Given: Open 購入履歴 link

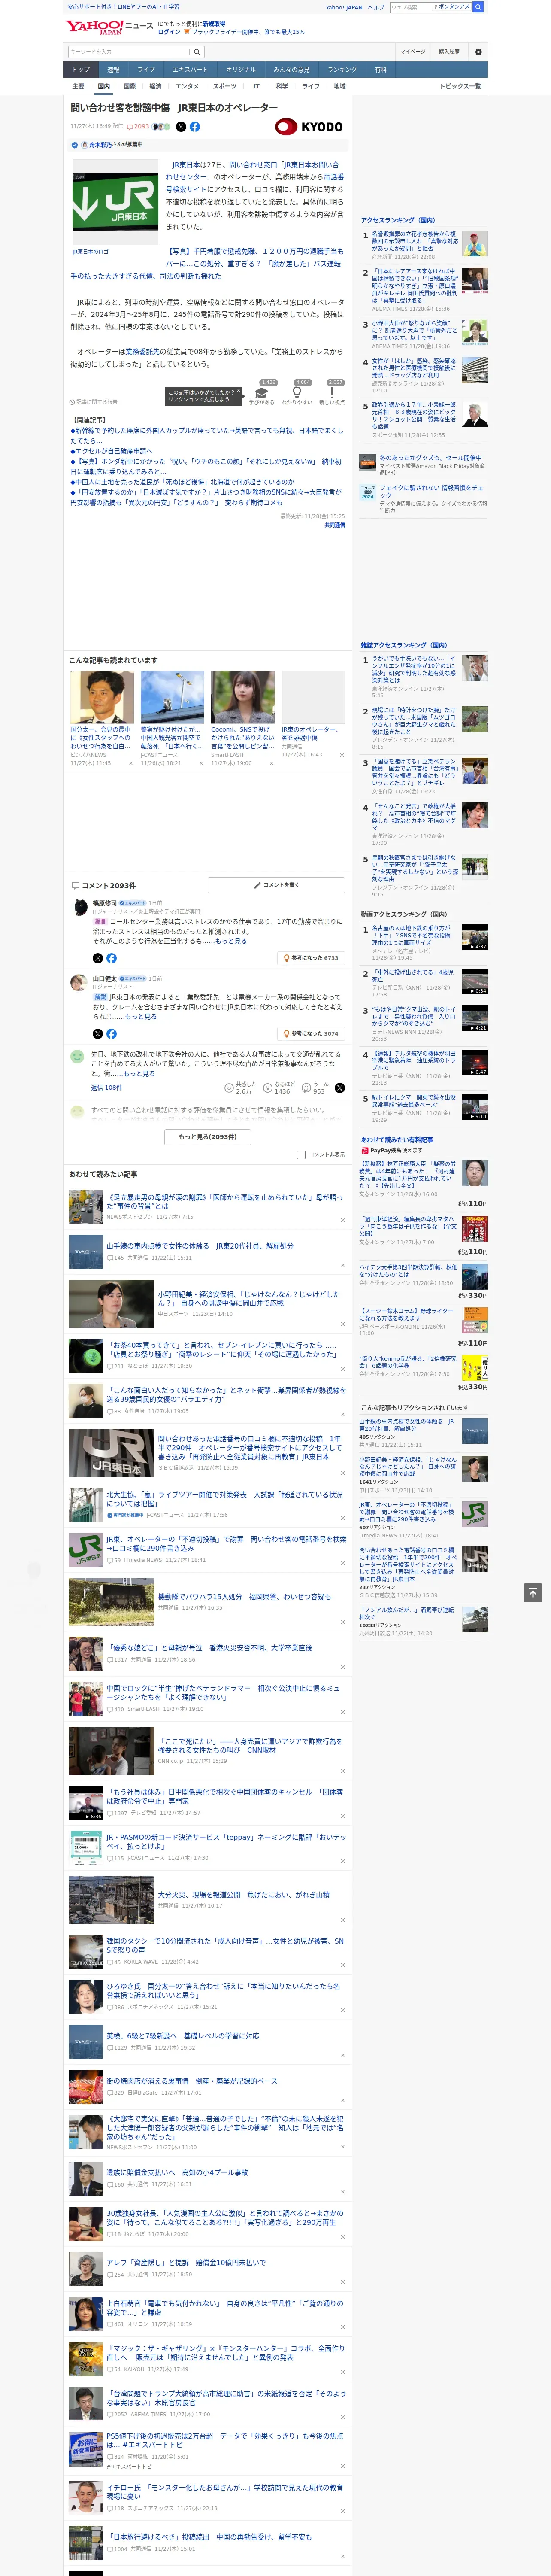Looking at the screenshot, I should pos(449,51).
